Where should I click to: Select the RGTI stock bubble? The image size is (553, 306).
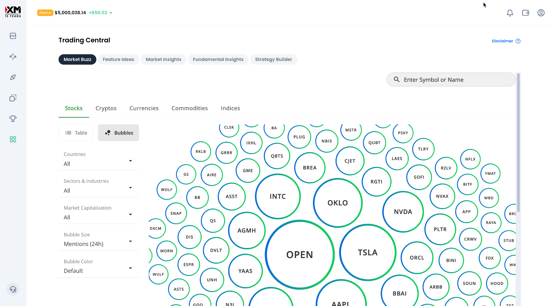click(x=376, y=182)
